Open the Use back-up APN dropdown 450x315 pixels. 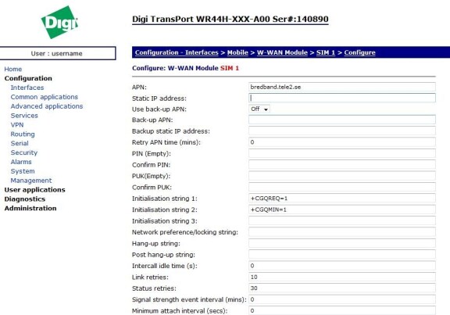259,109
